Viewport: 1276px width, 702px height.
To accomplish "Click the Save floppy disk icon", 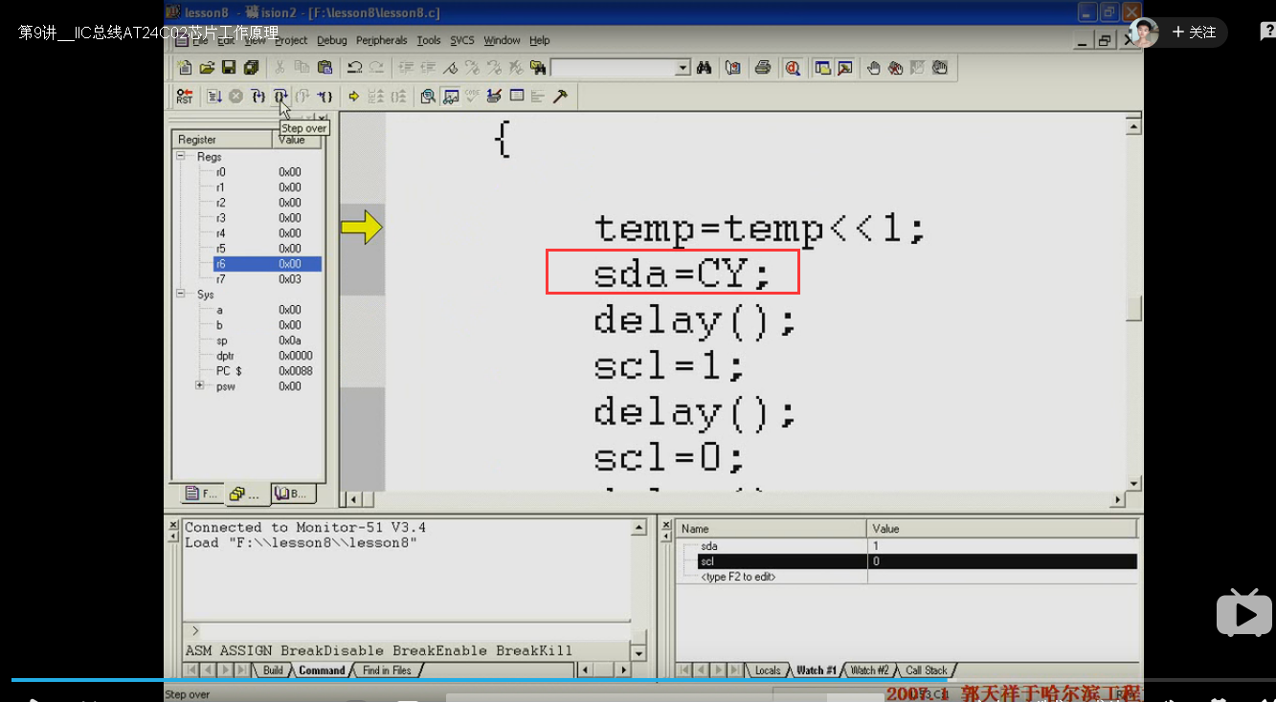I will [229, 68].
